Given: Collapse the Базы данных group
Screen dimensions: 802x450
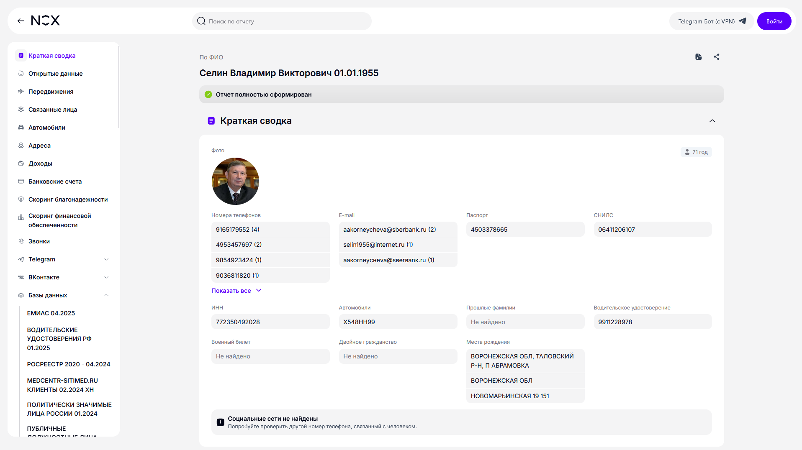Looking at the screenshot, I should pos(63,295).
